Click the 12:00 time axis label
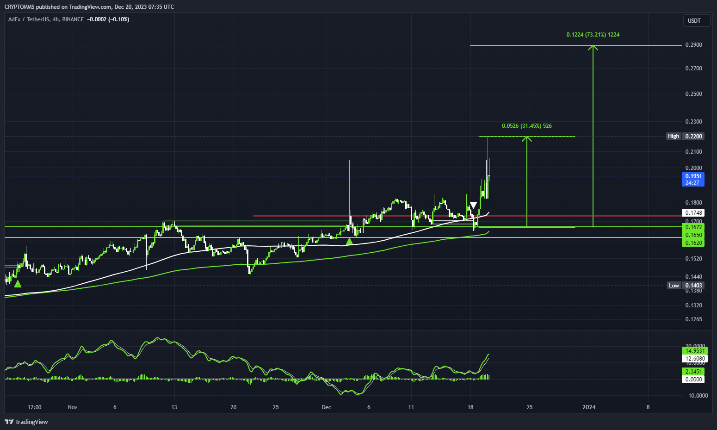Screen dimensions: 717x430 pos(35,407)
